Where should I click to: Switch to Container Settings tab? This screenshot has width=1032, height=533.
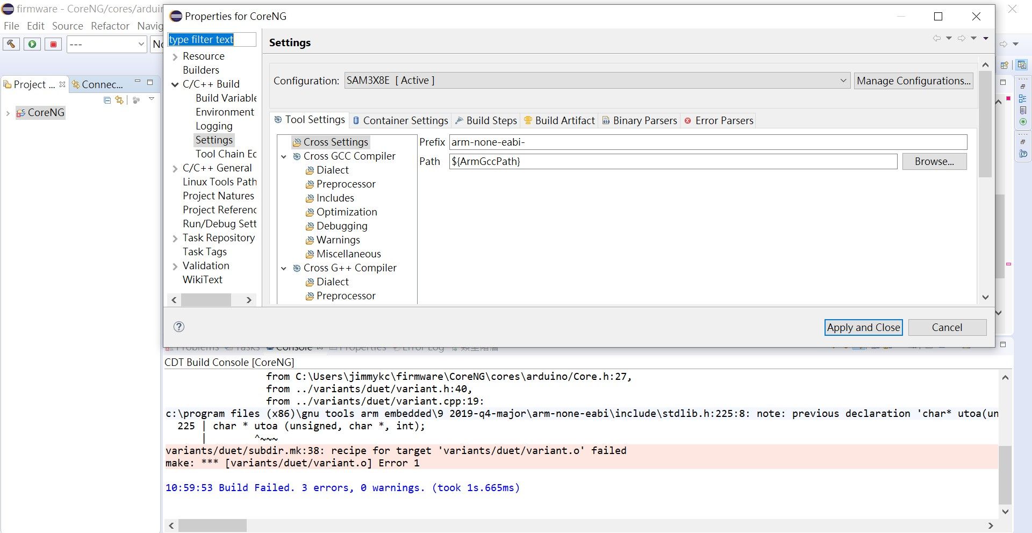tap(400, 120)
